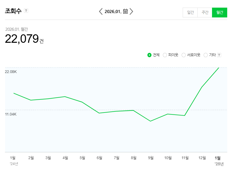Select the 서로이웃 radio option

[184, 55]
